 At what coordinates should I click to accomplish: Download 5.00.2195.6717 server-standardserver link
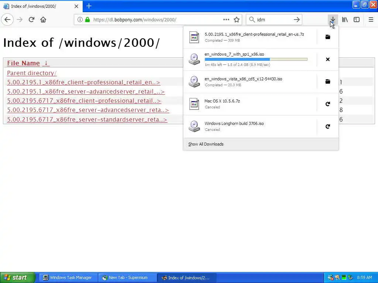(x=87, y=120)
